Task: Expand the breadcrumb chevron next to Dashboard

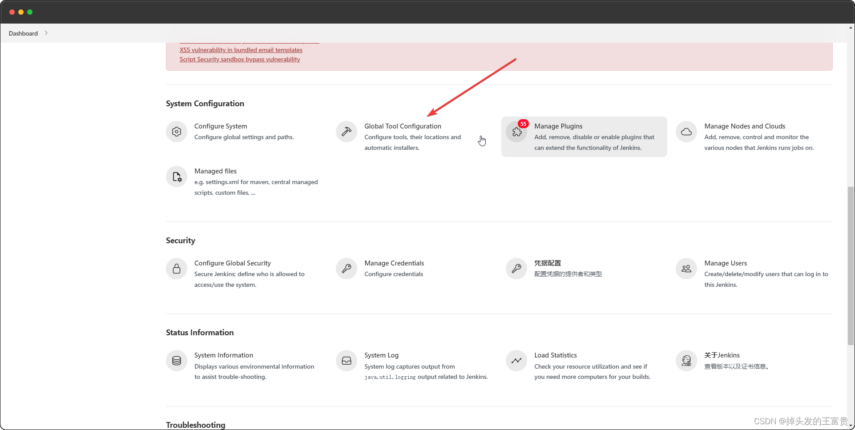Action: click(45, 33)
